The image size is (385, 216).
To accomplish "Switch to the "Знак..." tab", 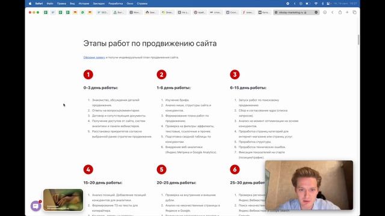I will pos(167,12).
